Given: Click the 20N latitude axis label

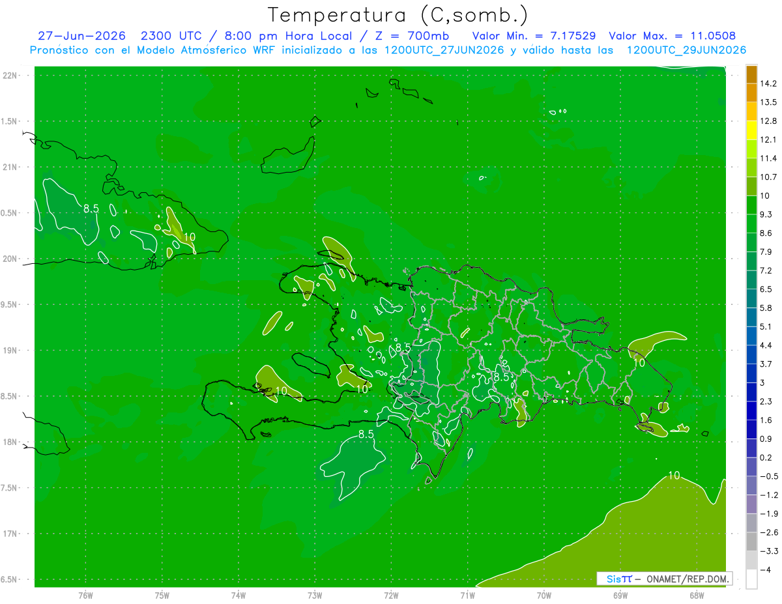Looking at the screenshot, I should click(x=10, y=259).
